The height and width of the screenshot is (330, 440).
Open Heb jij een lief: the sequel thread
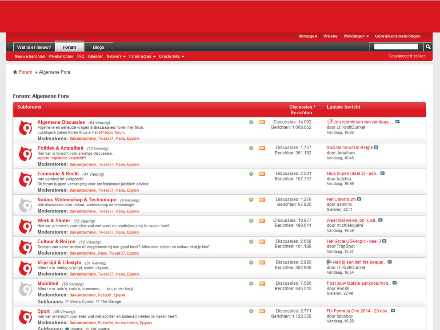point(360,262)
